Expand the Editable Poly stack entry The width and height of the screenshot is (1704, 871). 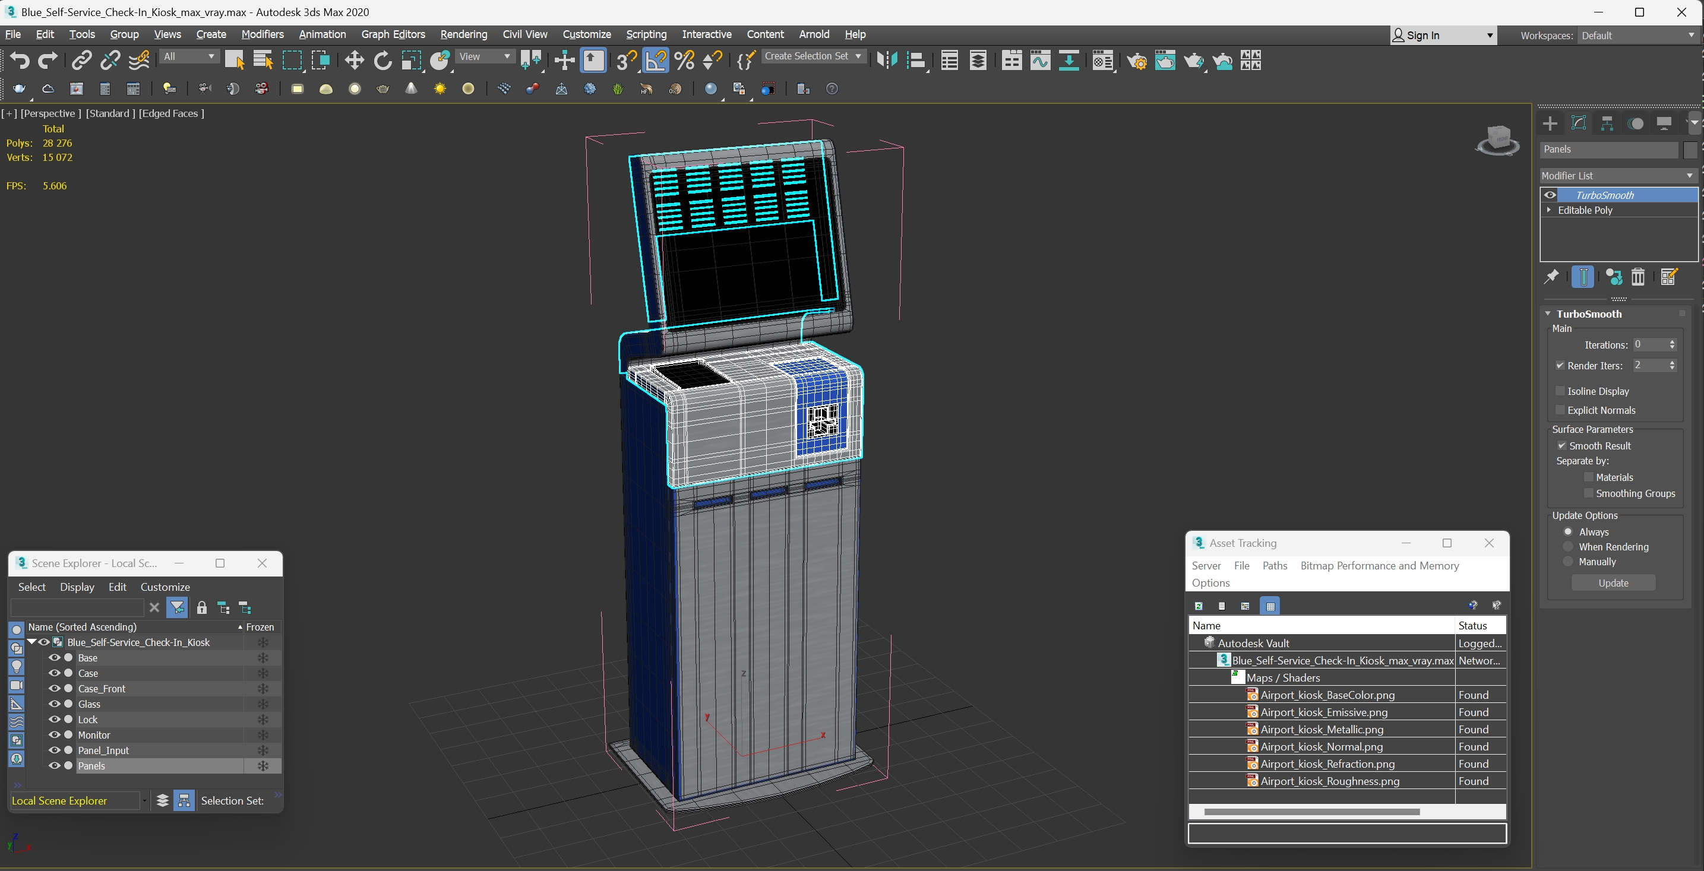(x=1548, y=210)
